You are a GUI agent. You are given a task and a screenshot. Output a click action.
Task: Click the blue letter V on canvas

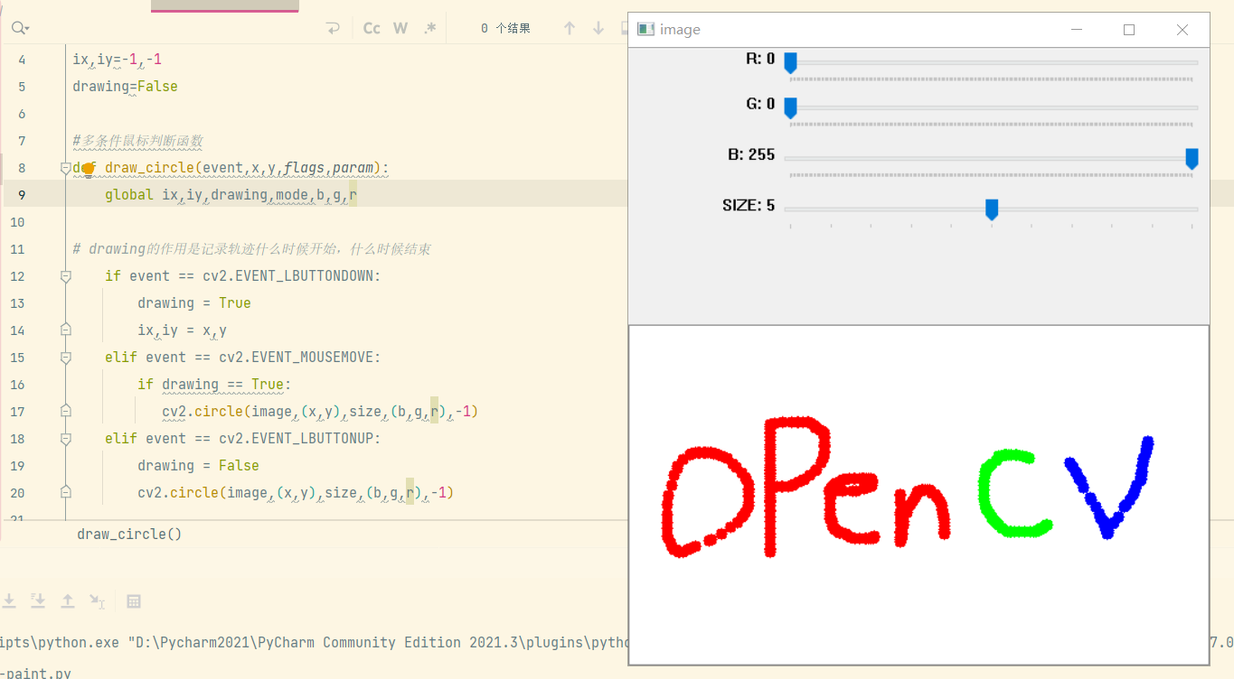click(x=1110, y=488)
